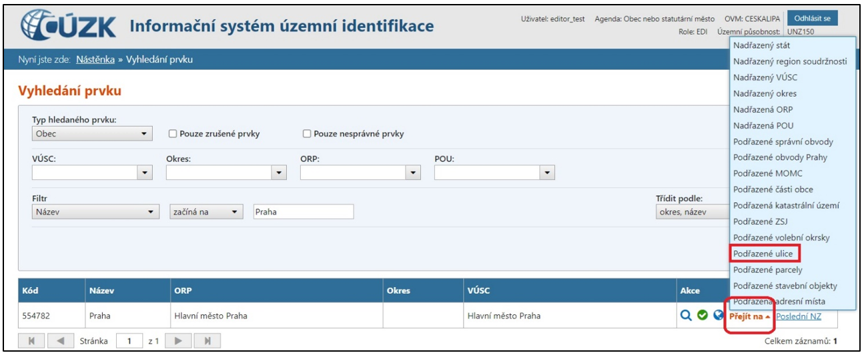Click the ČÚZK logo

pos(68,27)
